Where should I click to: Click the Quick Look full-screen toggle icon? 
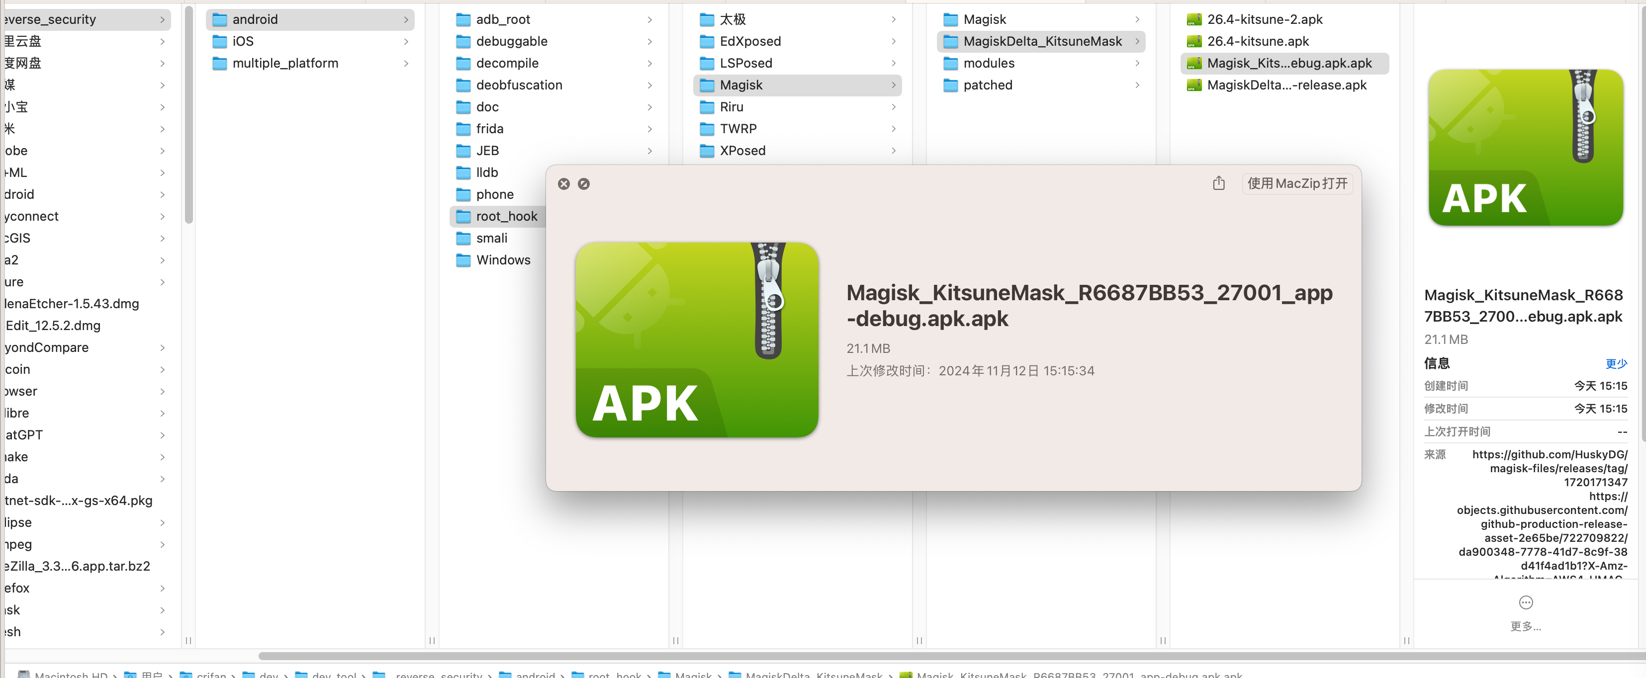click(x=583, y=184)
